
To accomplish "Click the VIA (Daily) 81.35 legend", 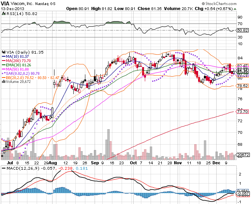I will click(x=25, y=52).
